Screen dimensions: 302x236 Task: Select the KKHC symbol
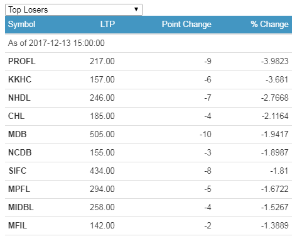(x=19, y=80)
